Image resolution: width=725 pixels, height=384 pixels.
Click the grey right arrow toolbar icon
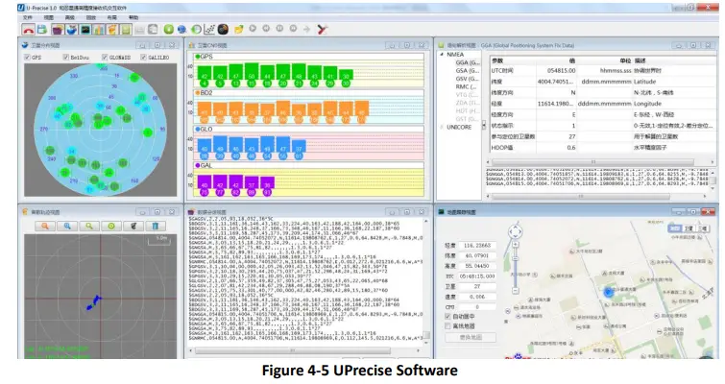pos(306,29)
